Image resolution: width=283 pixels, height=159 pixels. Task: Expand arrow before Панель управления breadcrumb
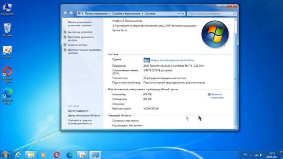point(83,14)
